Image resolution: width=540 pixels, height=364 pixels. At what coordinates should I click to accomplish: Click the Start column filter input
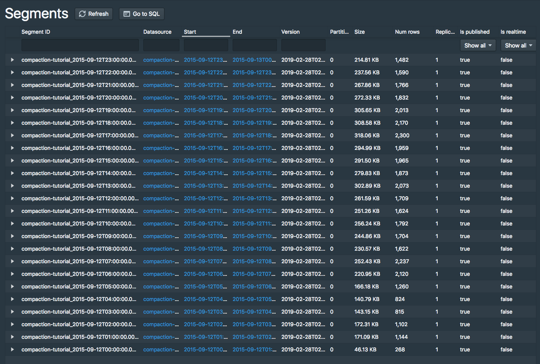tap(205, 45)
